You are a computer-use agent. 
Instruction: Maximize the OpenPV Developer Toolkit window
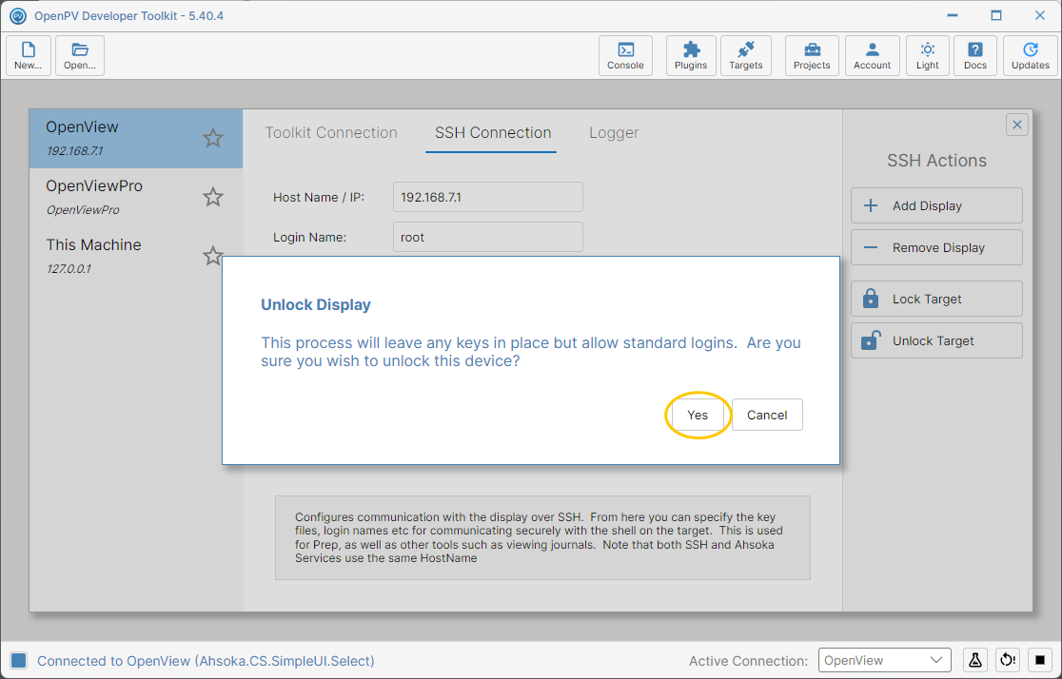(995, 15)
